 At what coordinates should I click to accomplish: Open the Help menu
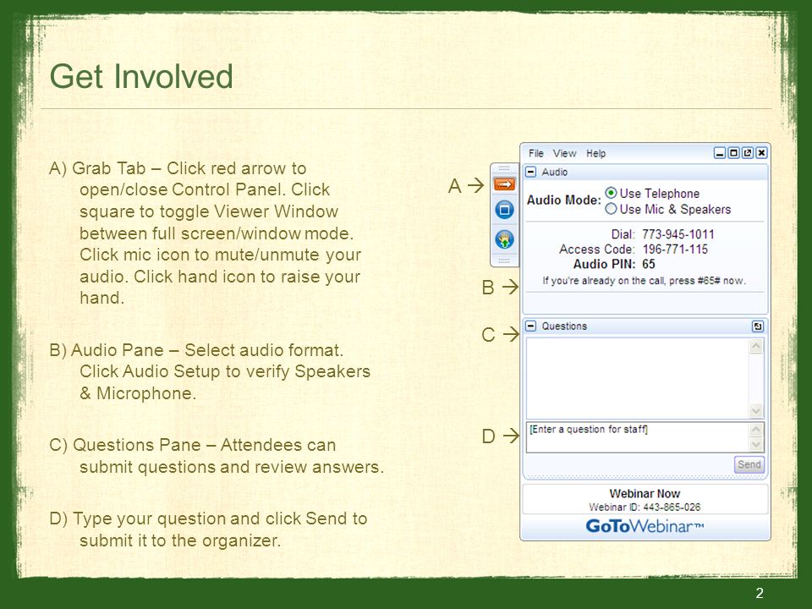click(596, 153)
